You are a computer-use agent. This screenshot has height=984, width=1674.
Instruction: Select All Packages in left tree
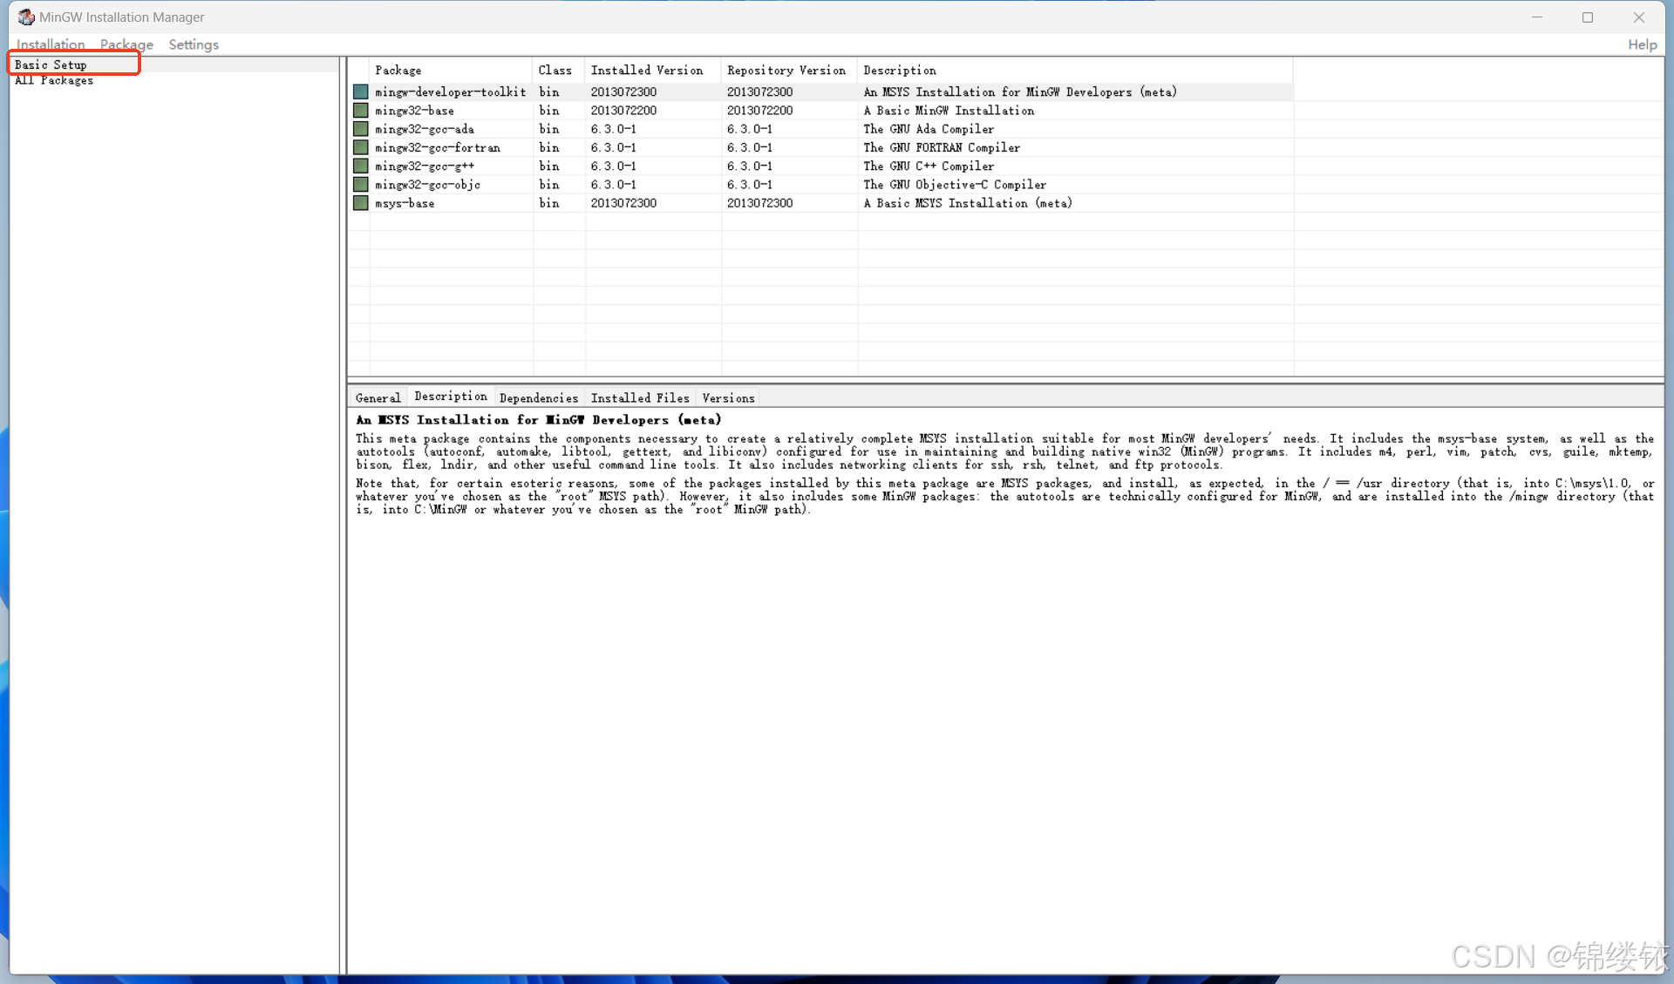[x=54, y=80]
